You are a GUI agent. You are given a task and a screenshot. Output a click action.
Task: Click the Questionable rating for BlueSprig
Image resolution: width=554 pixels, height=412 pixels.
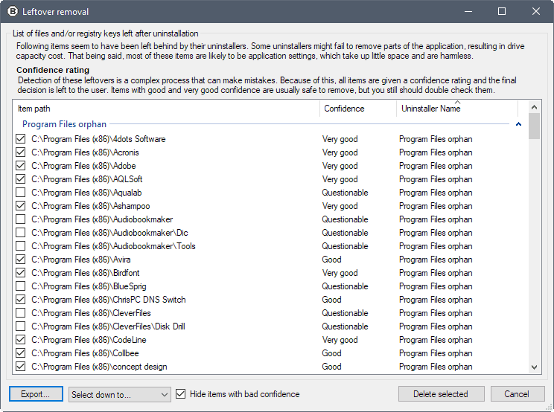(345, 286)
